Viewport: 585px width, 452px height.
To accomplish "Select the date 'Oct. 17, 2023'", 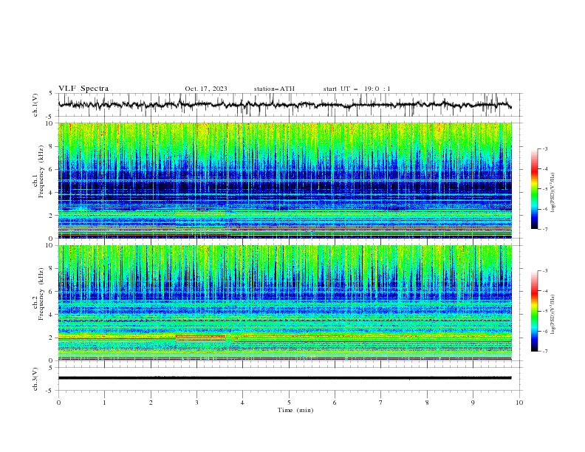I will point(206,89).
